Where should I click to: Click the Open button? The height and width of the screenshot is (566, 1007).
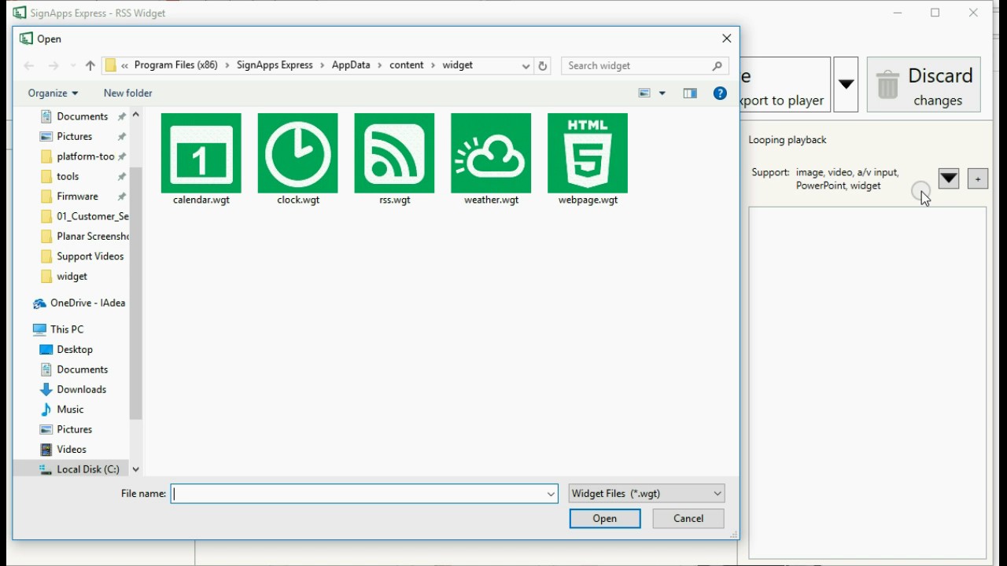[x=605, y=518]
